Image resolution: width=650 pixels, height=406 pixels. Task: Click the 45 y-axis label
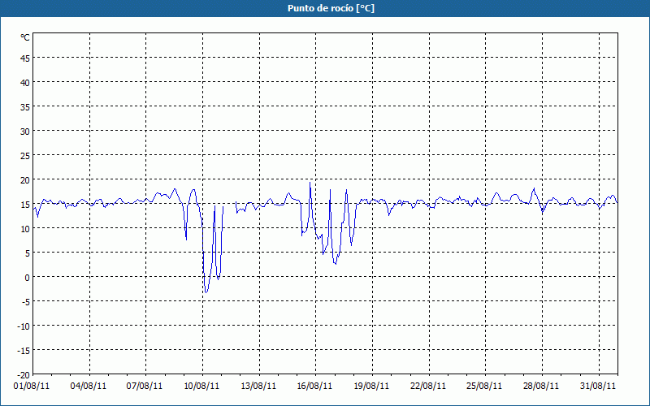(x=25, y=58)
